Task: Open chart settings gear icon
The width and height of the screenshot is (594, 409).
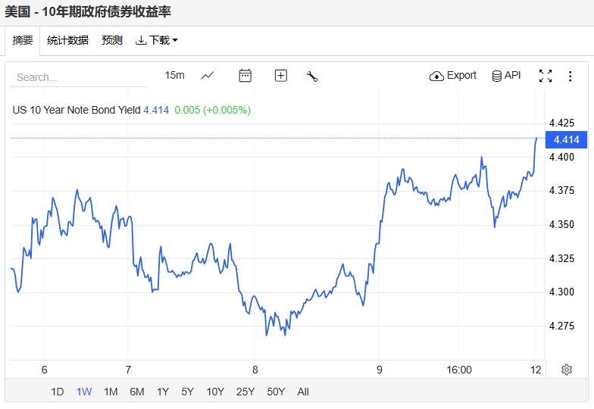Action: pos(567,370)
